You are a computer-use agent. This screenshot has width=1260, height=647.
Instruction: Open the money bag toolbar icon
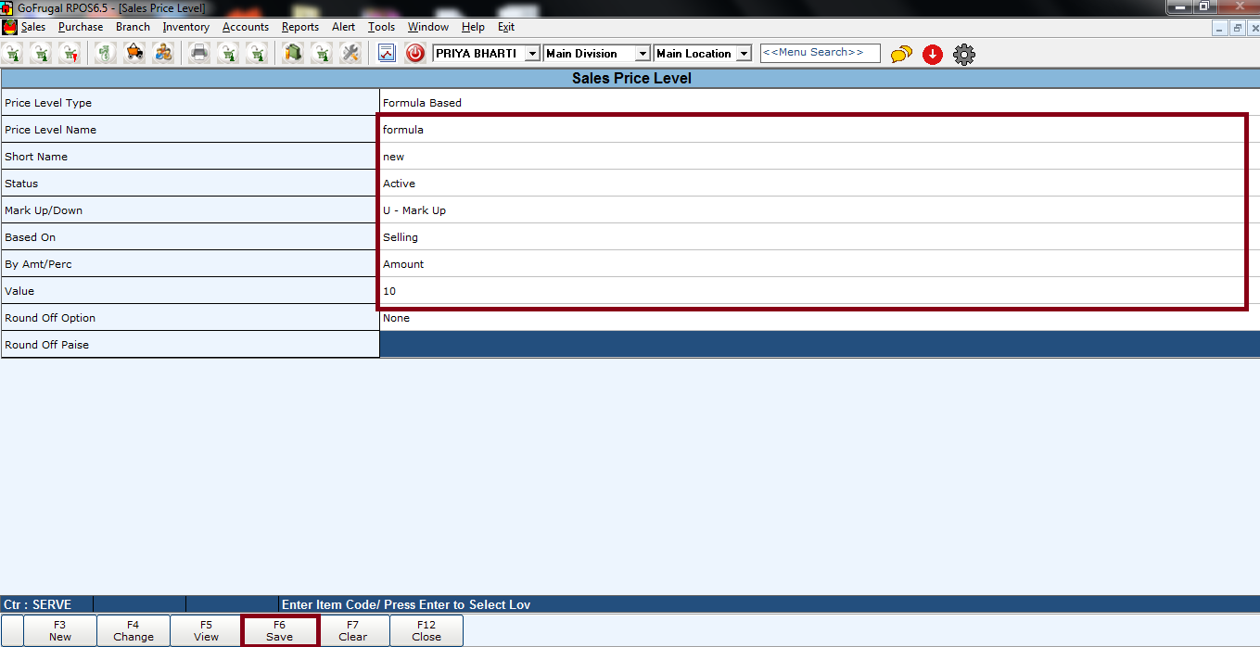(105, 53)
